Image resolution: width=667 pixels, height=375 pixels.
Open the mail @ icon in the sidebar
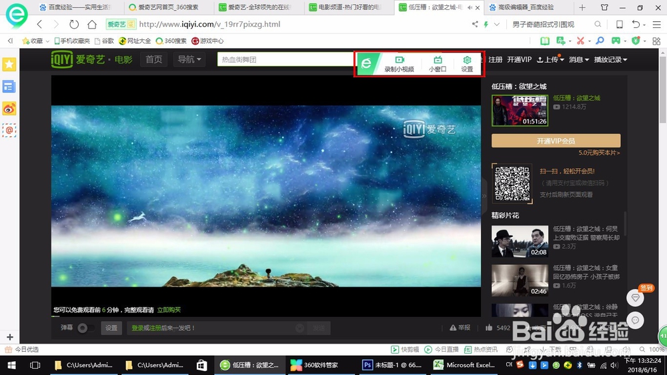coord(9,130)
